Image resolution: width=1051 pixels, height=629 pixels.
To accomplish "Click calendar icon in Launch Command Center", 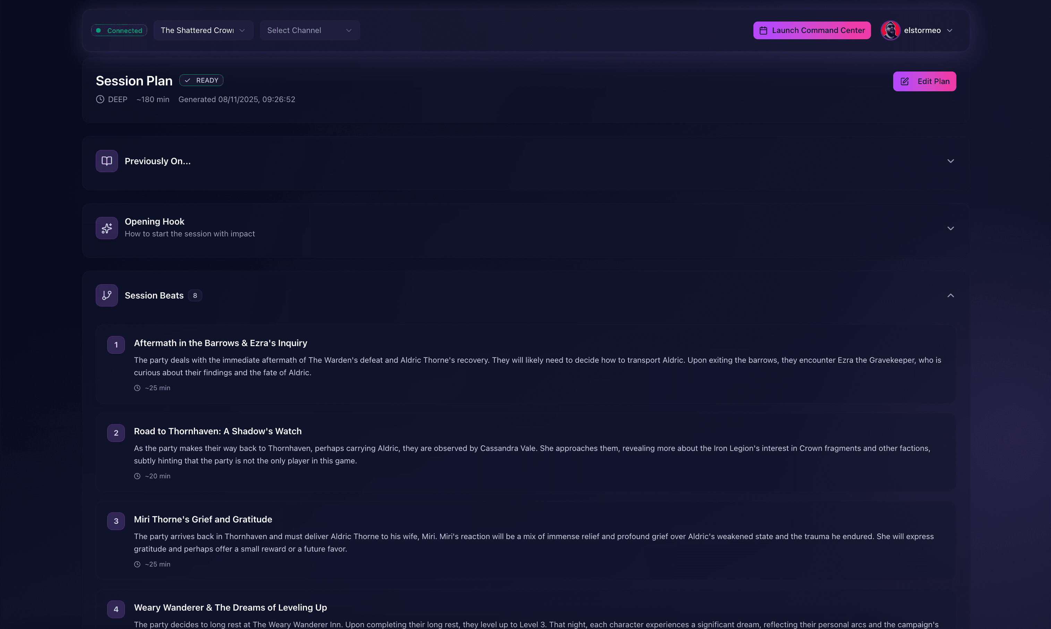I will 763,31.
